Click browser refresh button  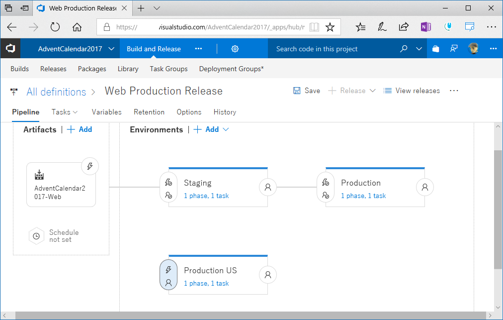[x=55, y=27]
